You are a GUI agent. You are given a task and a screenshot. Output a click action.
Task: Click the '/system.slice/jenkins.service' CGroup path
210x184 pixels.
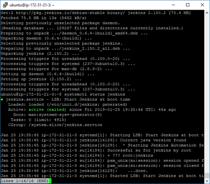point(65,125)
